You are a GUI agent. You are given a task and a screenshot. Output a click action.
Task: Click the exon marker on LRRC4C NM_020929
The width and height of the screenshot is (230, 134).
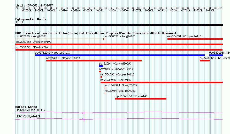click(x=84, y=119)
